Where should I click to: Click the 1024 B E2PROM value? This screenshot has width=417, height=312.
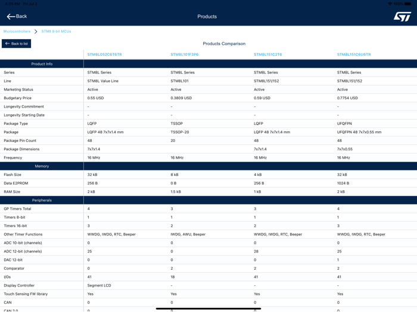click(343, 183)
